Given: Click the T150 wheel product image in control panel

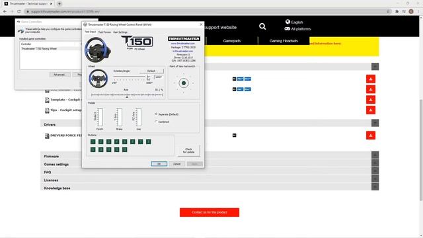Looking at the screenshot, I should 97,50.
